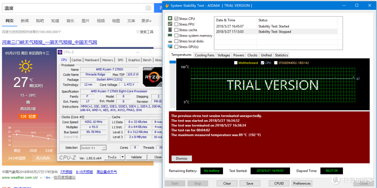Image resolution: width=377 pixels, height=188 pixels.
Task: Open CPUID from AIDA64 buttons
Action: (279, 183)
